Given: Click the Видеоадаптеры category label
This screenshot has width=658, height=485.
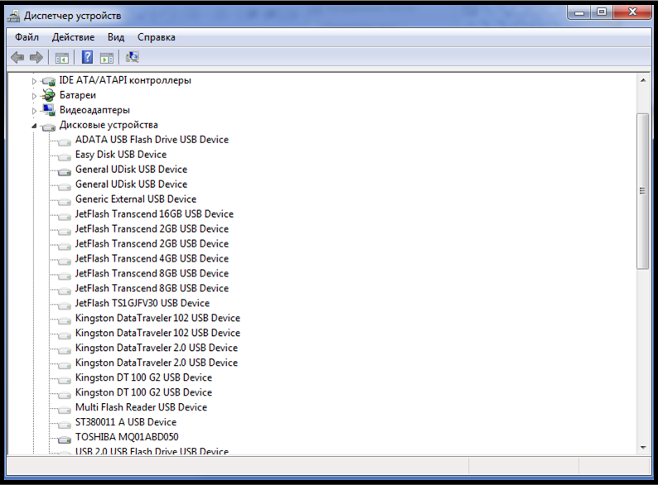Looking at the screenshot, I should 94,110.
